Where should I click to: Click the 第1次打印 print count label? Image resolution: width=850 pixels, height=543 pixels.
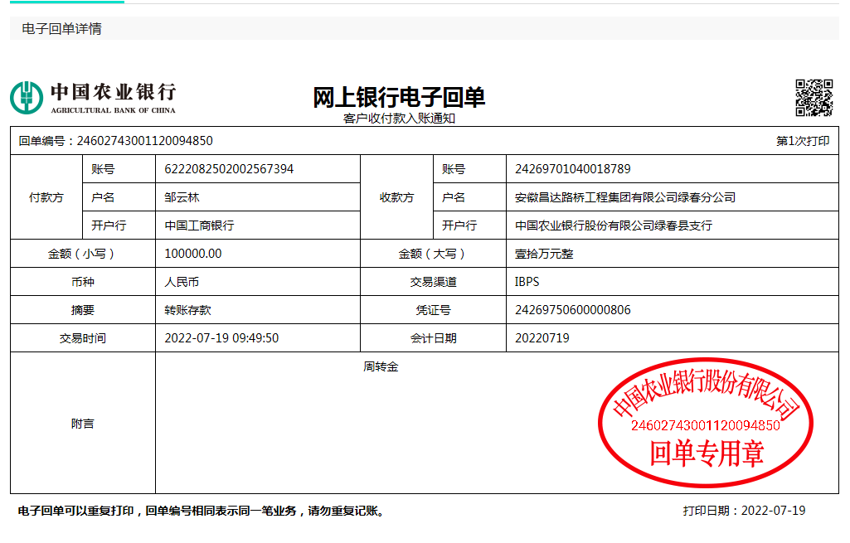tap(802, 141)
